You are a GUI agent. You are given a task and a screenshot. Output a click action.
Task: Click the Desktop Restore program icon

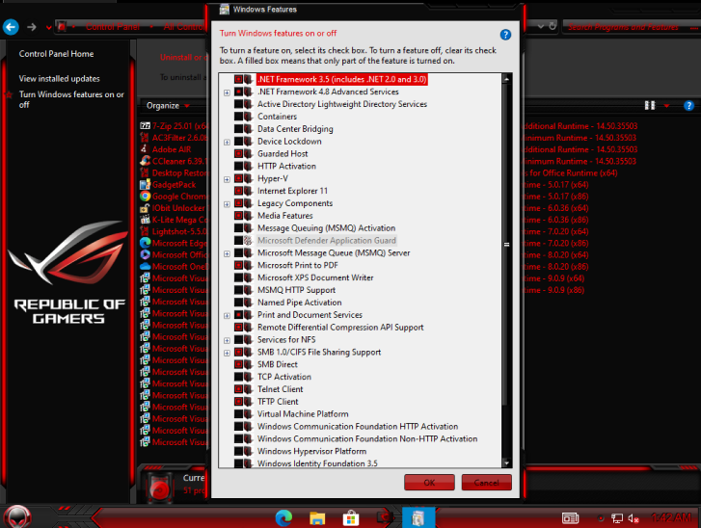click(145, 172)
